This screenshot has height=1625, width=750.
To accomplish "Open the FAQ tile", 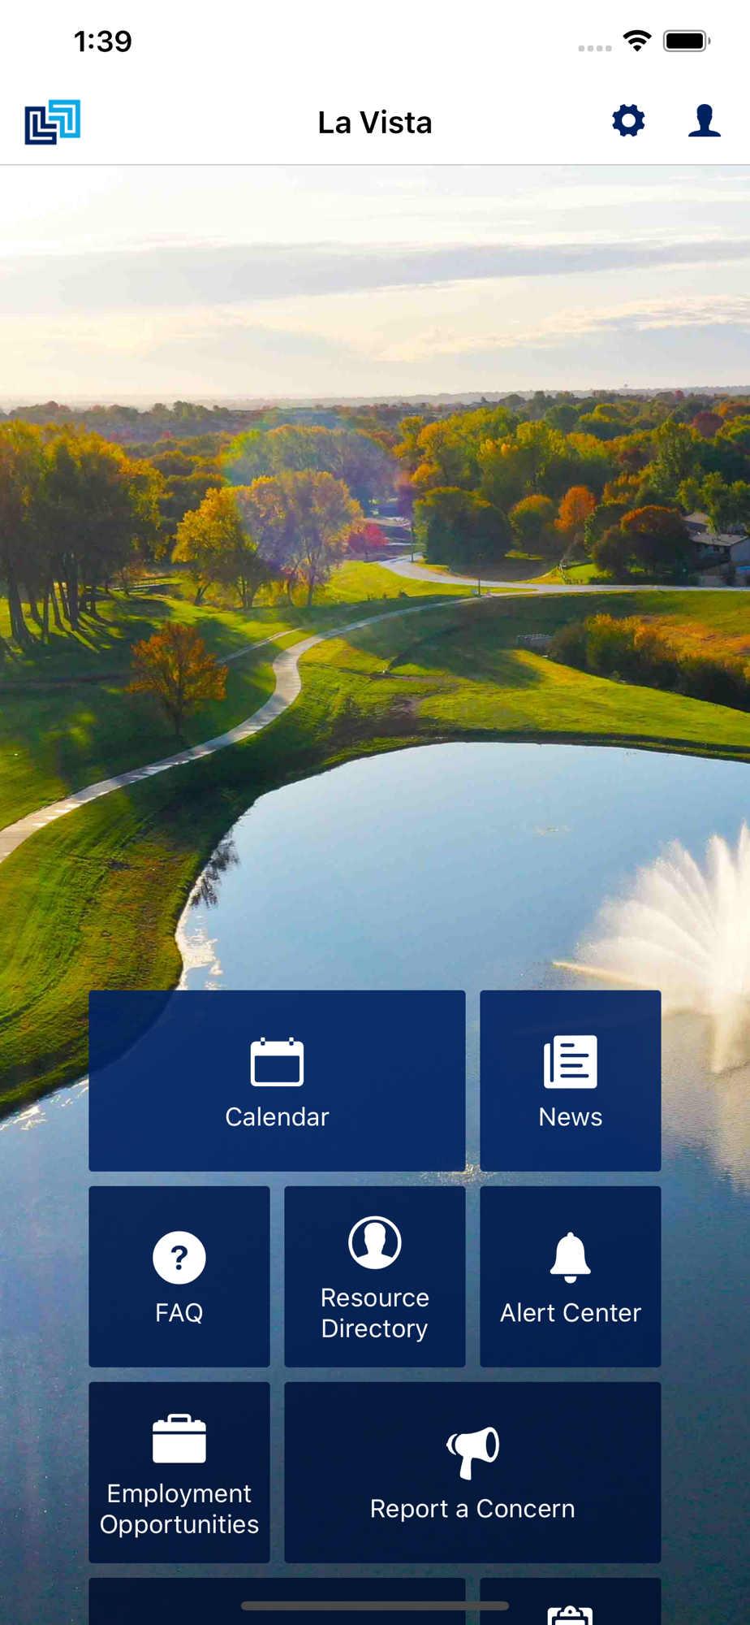I will click(179, 1276).
